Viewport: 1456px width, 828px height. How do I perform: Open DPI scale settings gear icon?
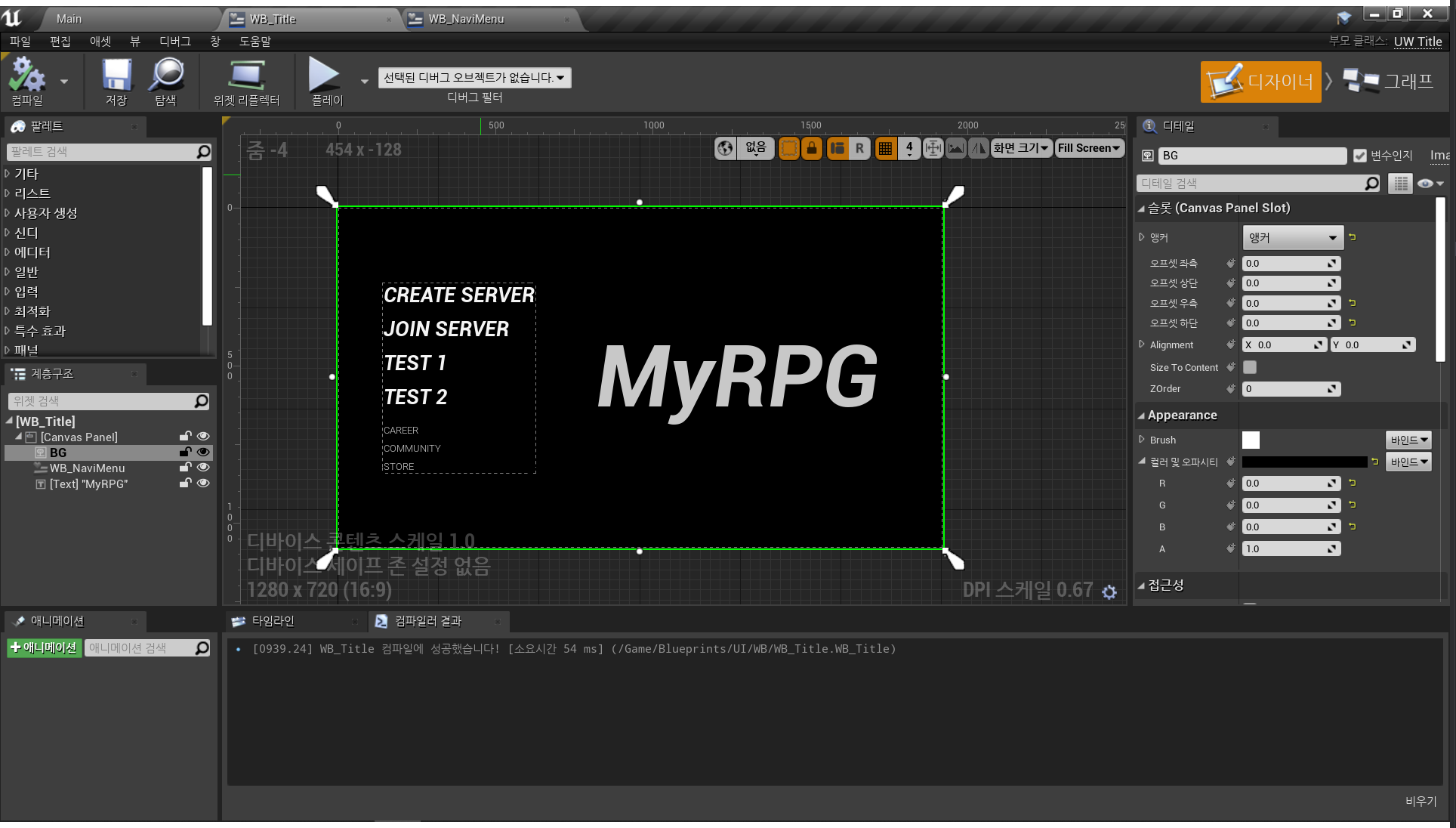[1109, 592]
